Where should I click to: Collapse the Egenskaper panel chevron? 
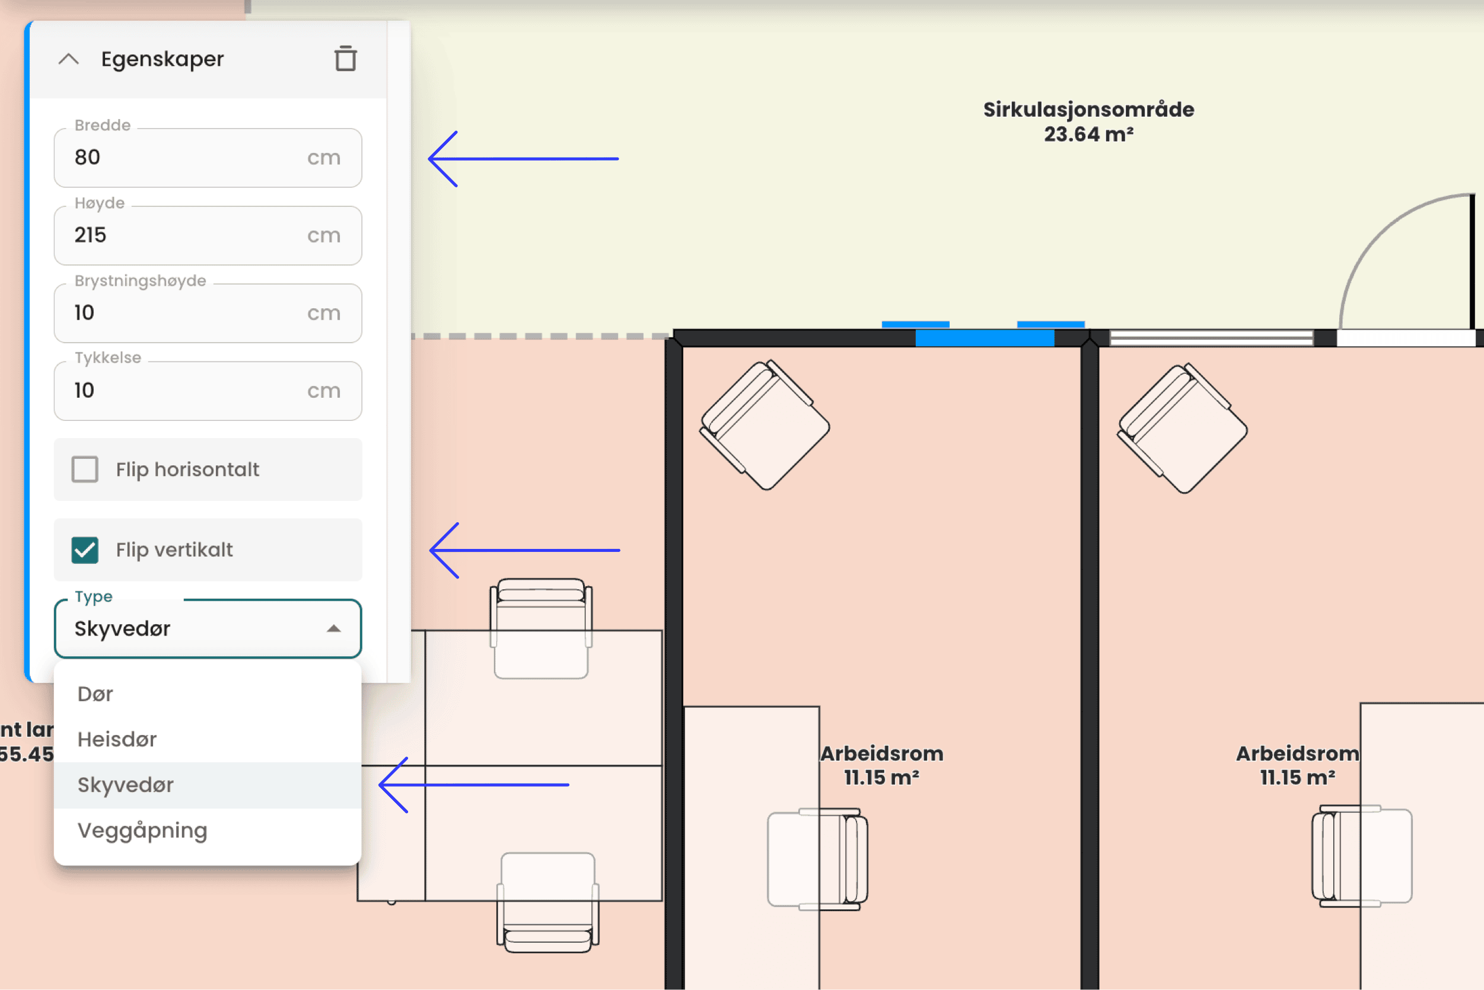(x=69, y=59)
